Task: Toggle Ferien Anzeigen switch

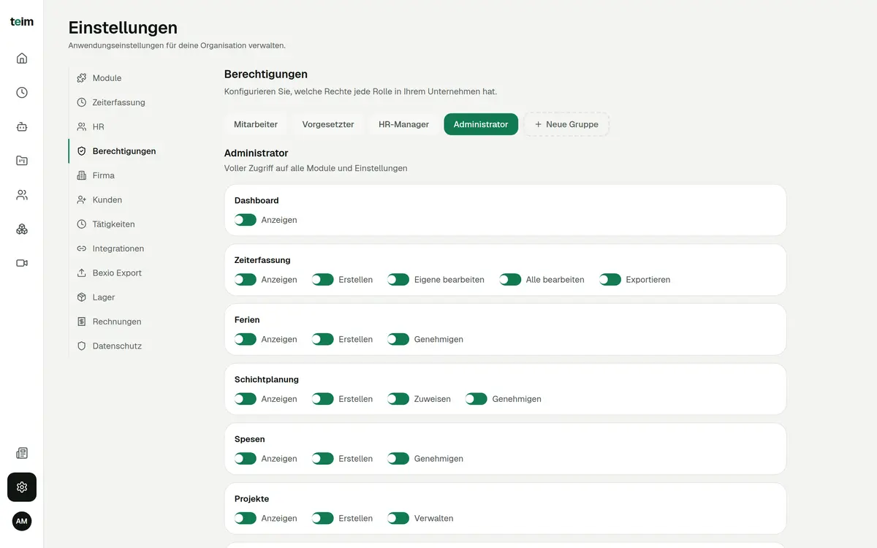Action: point(246,339)
